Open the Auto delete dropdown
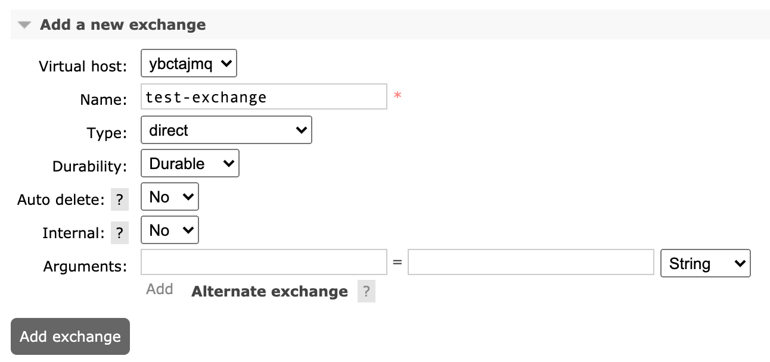 169,196
